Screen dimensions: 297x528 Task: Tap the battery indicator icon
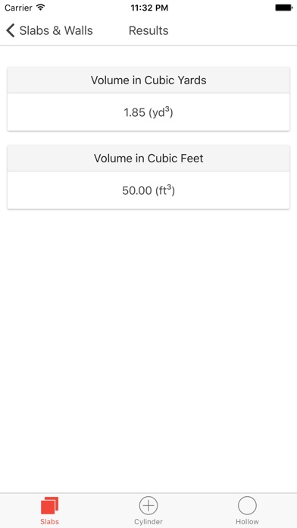tap(283, 8)
